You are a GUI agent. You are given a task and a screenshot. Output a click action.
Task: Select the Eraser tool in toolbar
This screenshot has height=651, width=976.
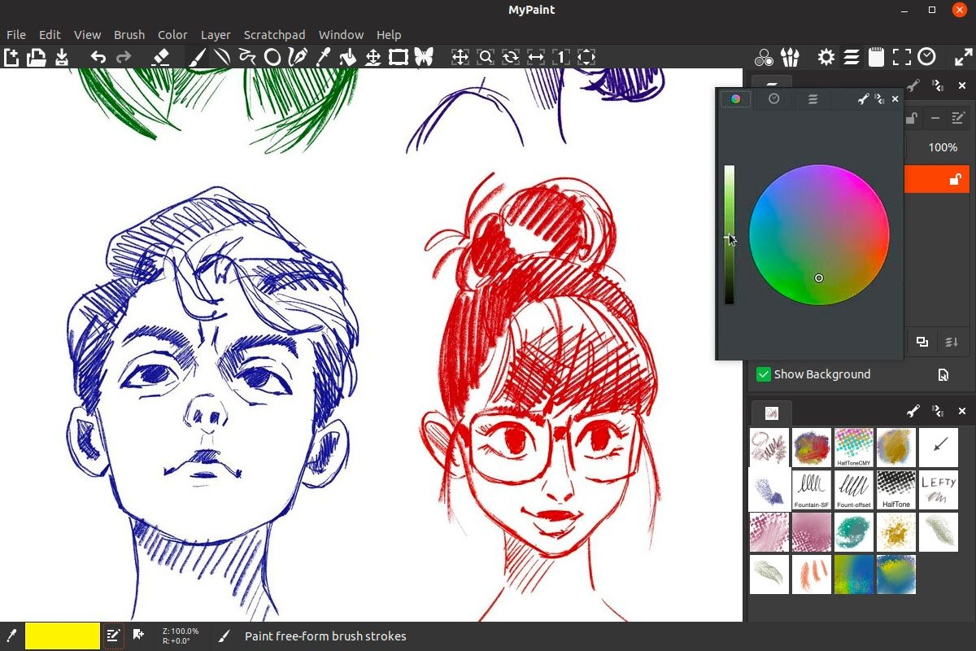[160, 57]
